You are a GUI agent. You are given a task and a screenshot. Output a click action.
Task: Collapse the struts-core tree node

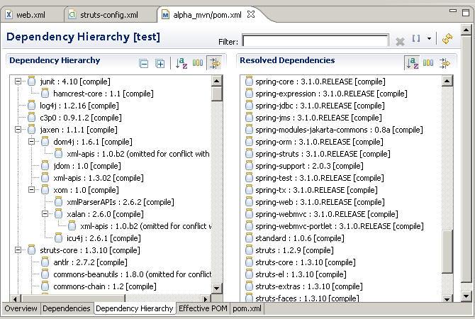[19, 250]
